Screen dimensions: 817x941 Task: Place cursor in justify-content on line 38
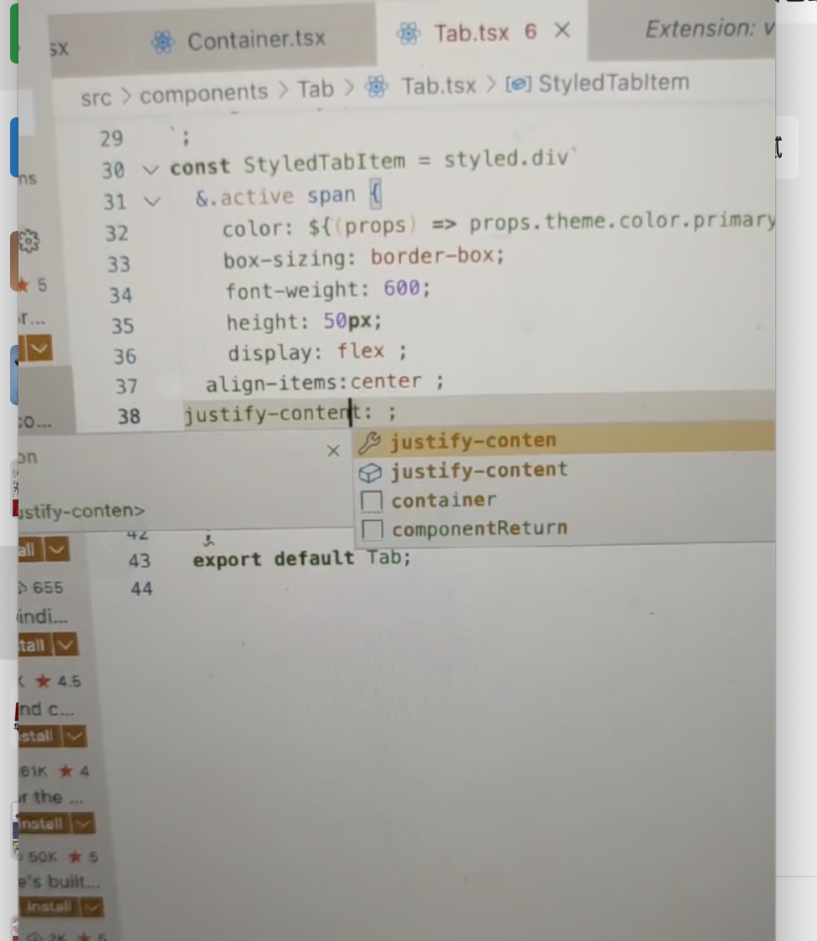(x=274, y=414)
